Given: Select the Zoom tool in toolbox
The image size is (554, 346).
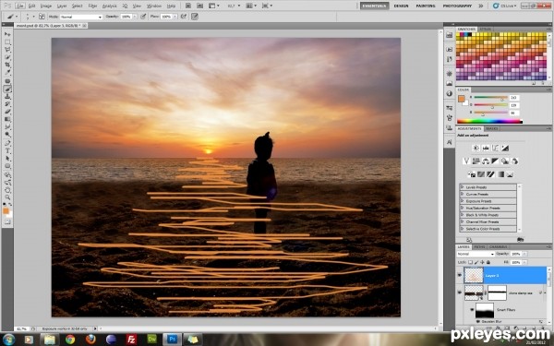Looking at the screenshot, I should pyautogui.click(x=7, y=197).
